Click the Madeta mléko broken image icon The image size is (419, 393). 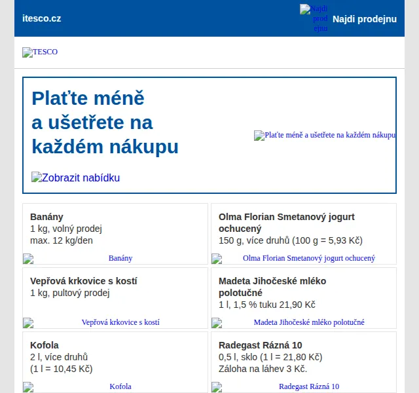point(217,323)
